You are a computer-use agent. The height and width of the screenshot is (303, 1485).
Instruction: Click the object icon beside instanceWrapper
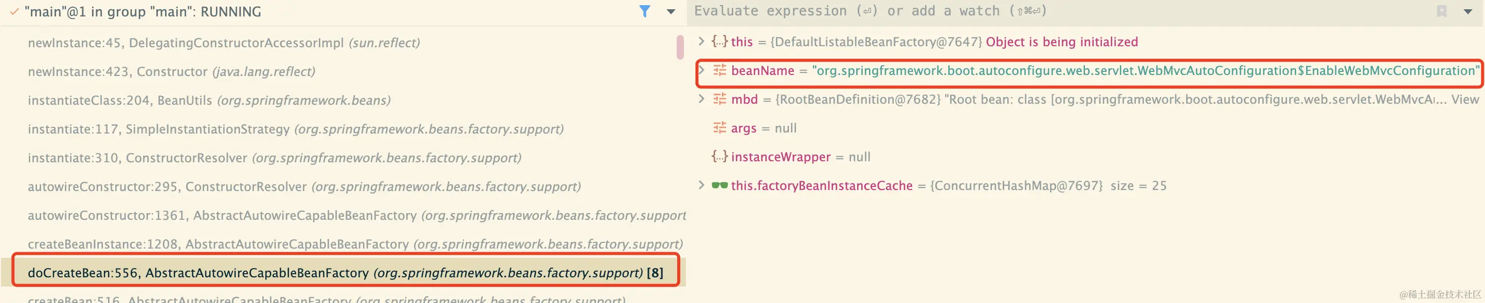[719, 156]
